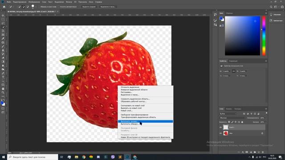
Task: Select the Eraser tool
Action: point(3,58)
